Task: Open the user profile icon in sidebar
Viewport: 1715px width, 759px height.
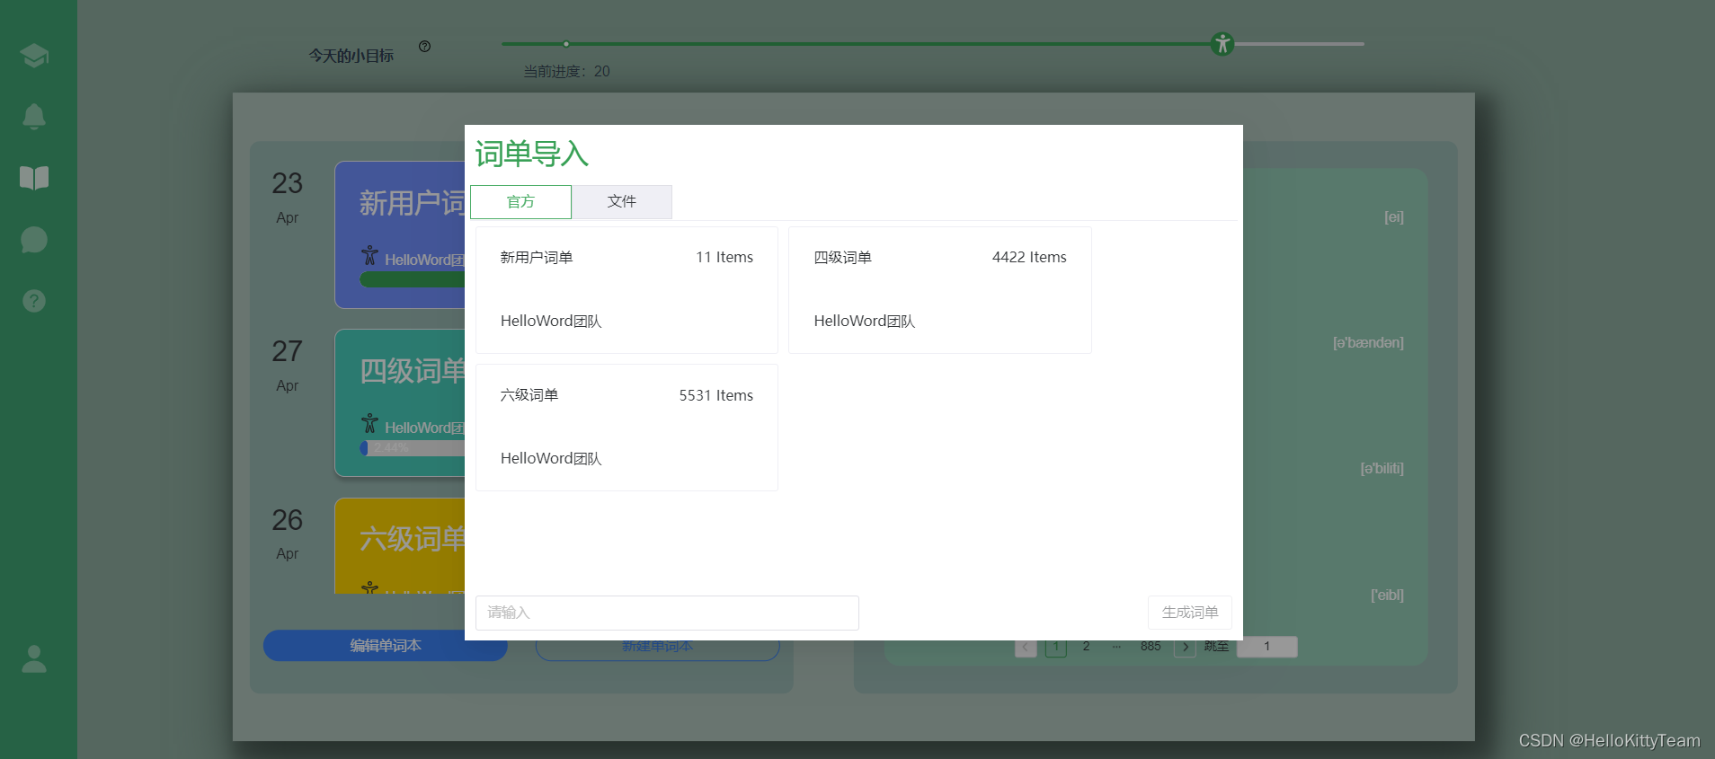Action: tap(34, 659)
